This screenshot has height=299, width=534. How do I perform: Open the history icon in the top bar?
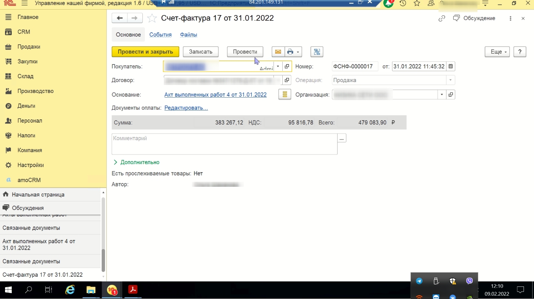click(x=402, y=3)
